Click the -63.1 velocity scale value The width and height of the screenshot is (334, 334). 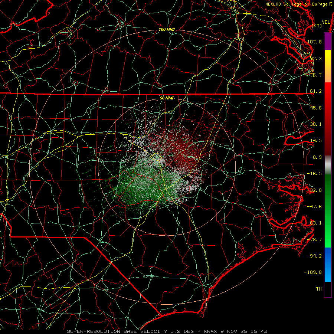(x=315, y=223)
